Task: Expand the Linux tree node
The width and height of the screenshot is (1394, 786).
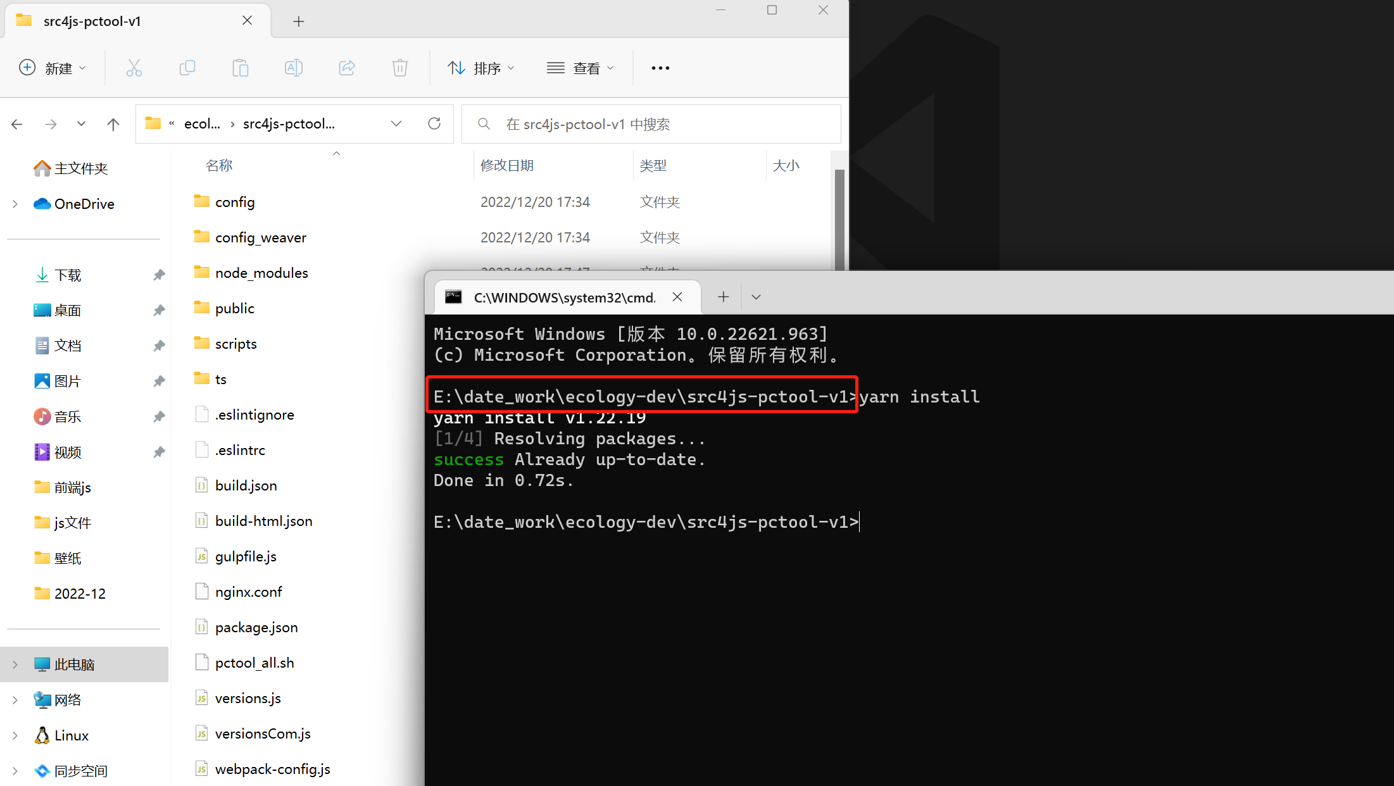Action: pyautogui.click(x=15, y=735)
